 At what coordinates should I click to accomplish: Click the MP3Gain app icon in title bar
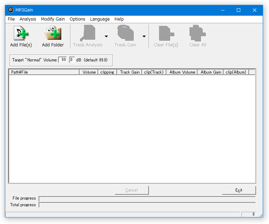click(11, 10)
